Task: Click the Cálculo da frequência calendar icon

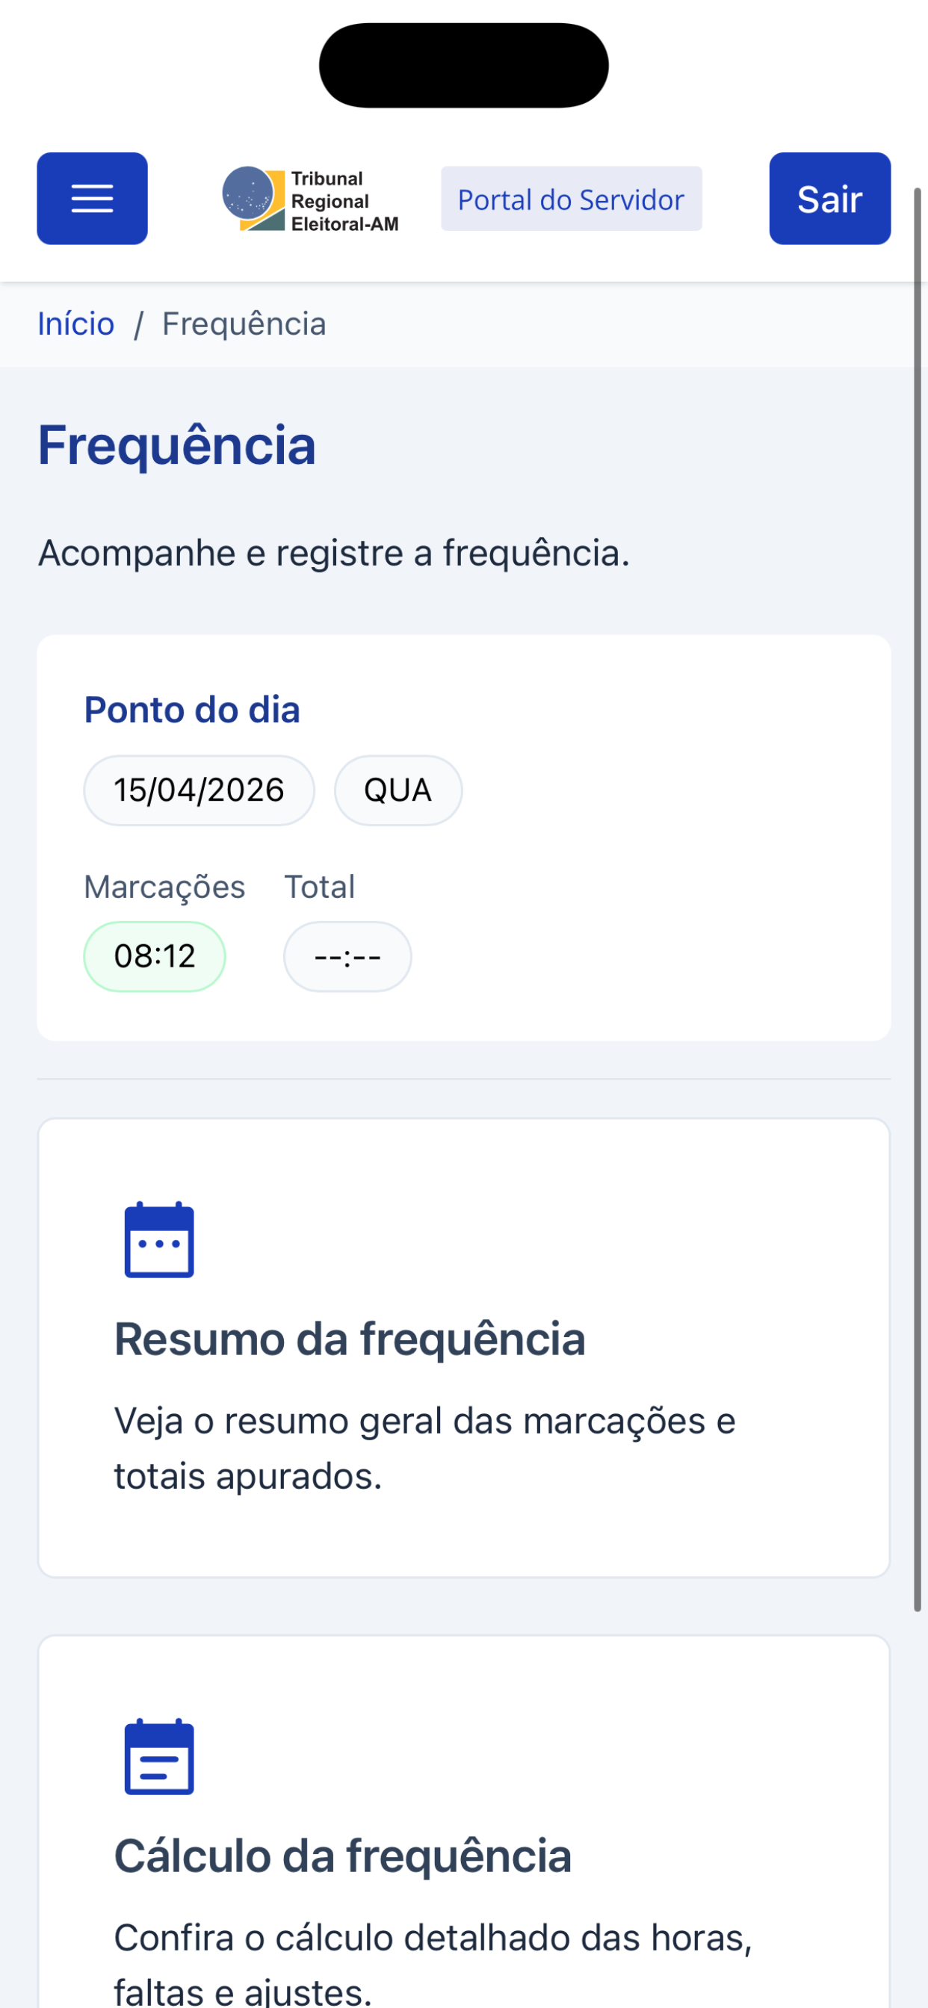Action: click(159, 1757)
